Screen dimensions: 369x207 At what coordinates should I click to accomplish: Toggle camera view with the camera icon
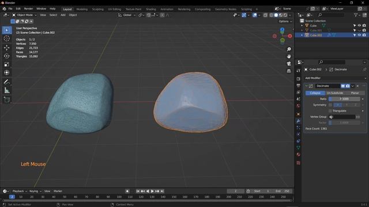[x=289, y=64]
